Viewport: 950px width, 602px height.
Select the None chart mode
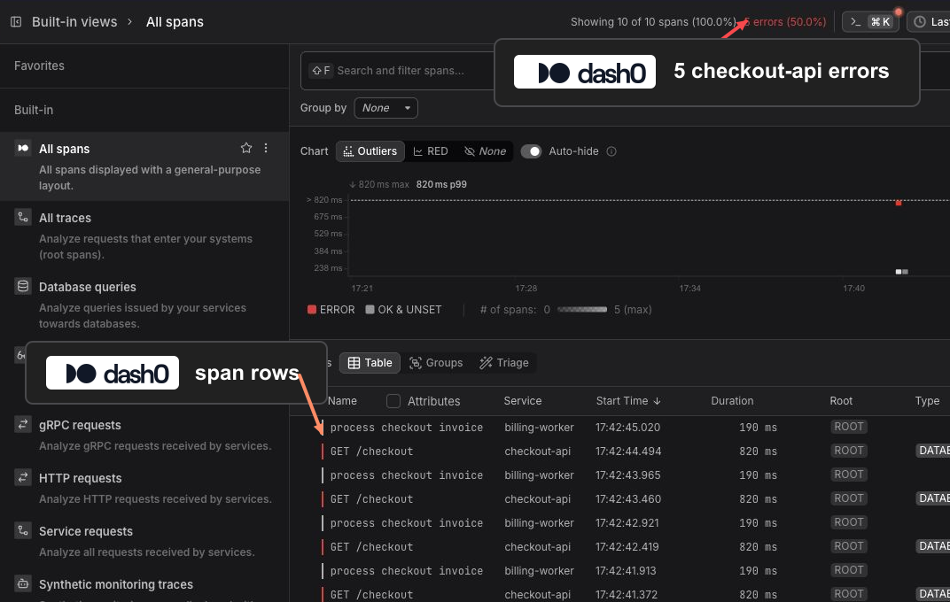[x=485, y=151]
